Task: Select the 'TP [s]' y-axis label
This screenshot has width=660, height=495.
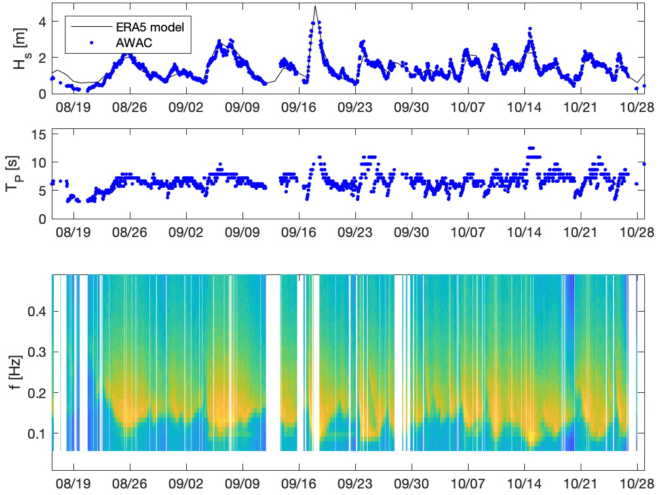Action: (x=12, y=174)
